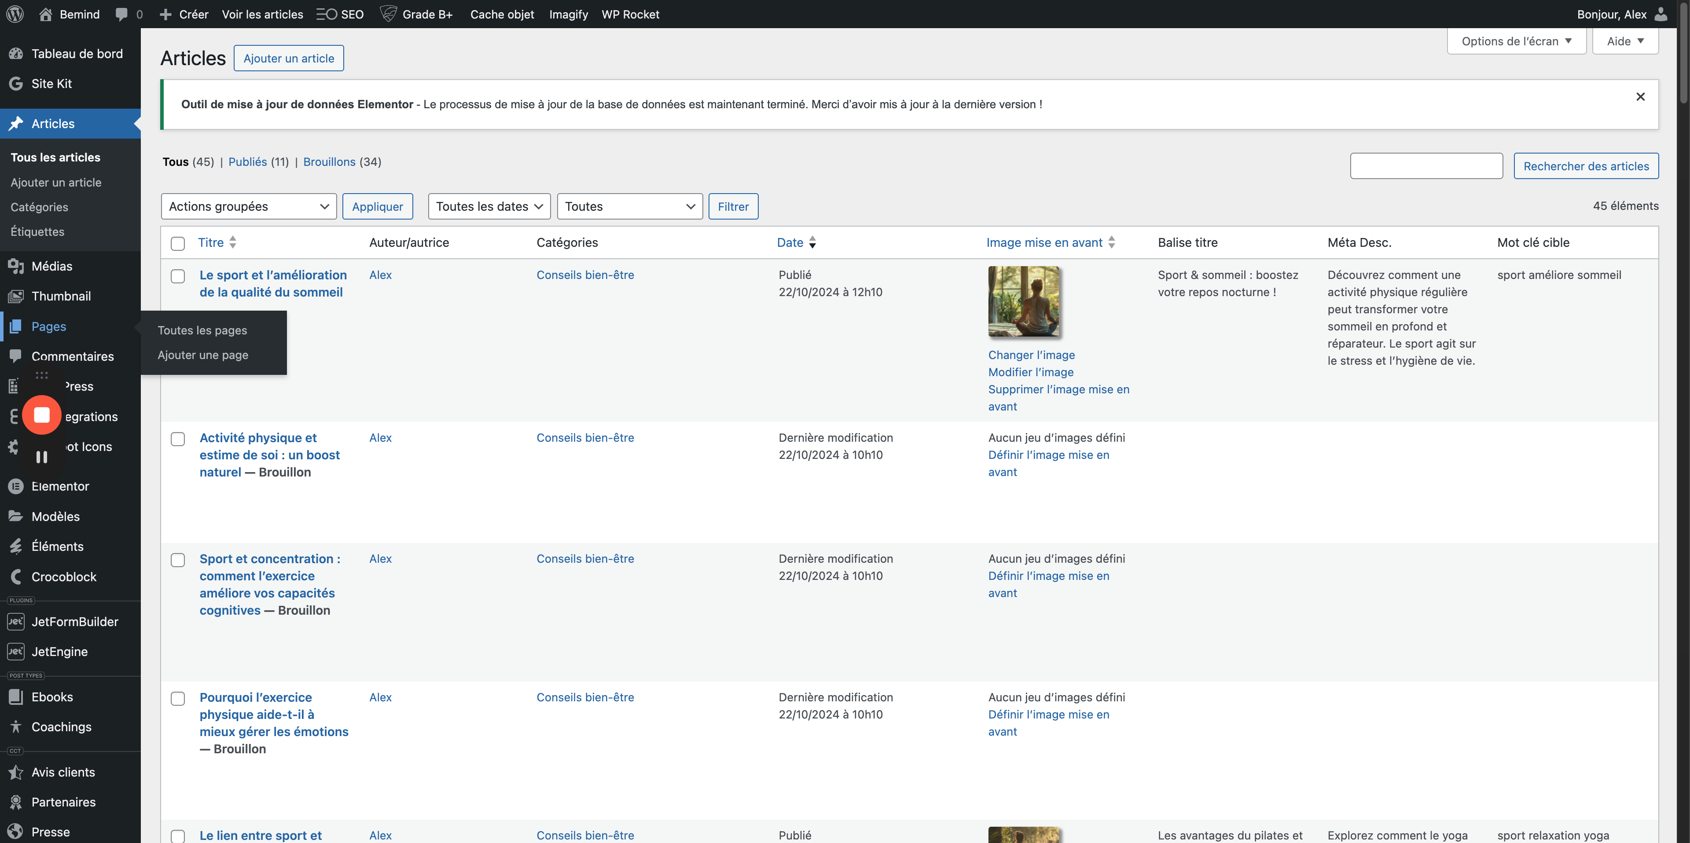The width and height of the screenshot is (1690, 843).
Task: Open Étiquettes in Articles submenu
Action: click(x=37, y=231)
